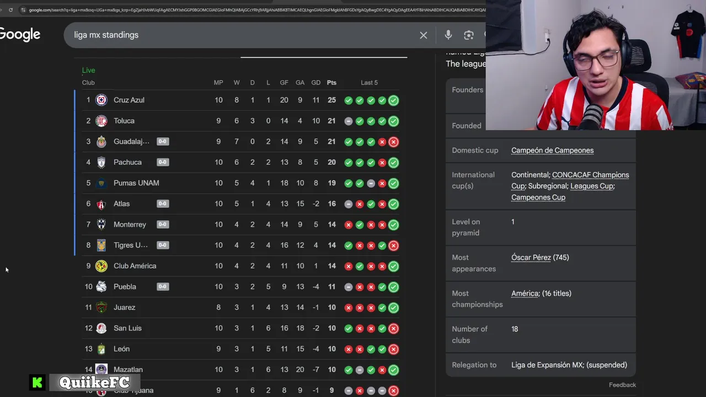The height and width of the screenshot is (397, 706).
Task: Click the Monterrey club crest
Action: point(101,224)
